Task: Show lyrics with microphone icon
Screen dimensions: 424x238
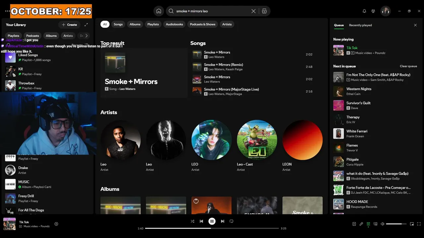Action: [x=361, y=224]
